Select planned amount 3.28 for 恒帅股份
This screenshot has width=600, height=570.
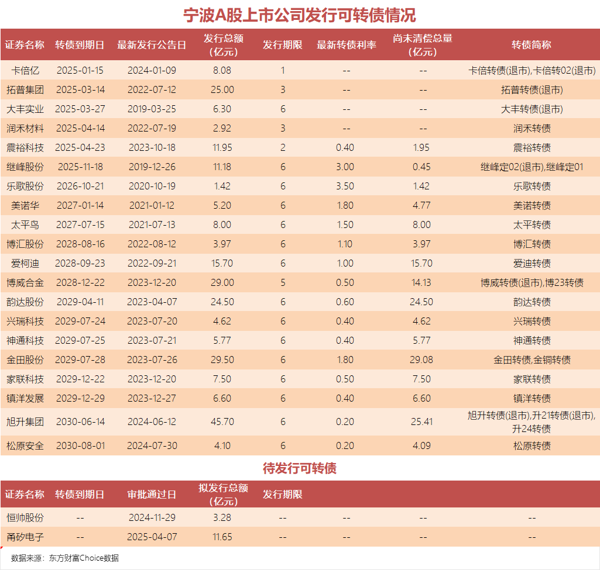[222, 517]
